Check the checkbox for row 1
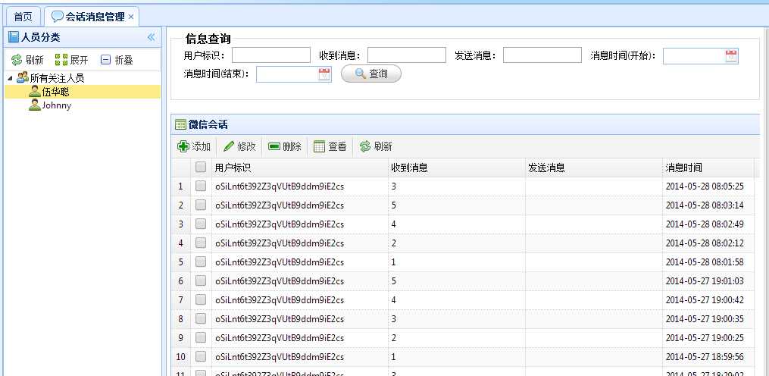 (201, 186)
